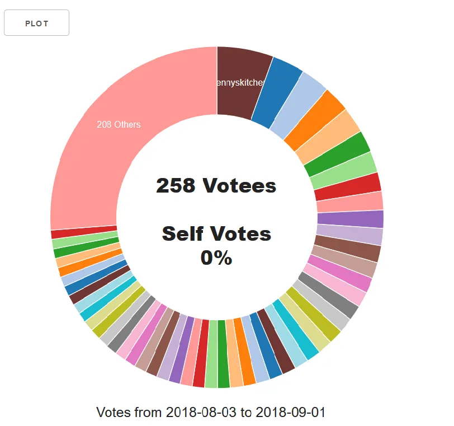Click the vote date range caption
The width and height of the screenshot is (454, 426).
coord(211,412)
